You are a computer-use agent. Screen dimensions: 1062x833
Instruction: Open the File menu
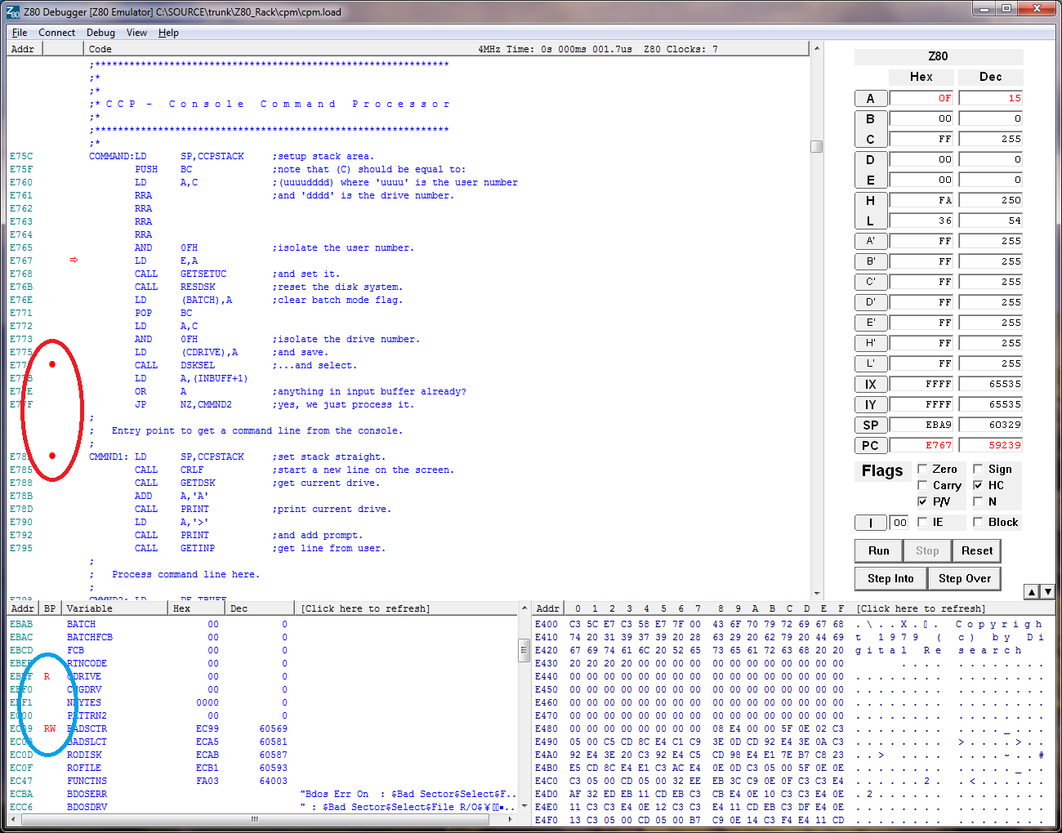click(20, 33)
